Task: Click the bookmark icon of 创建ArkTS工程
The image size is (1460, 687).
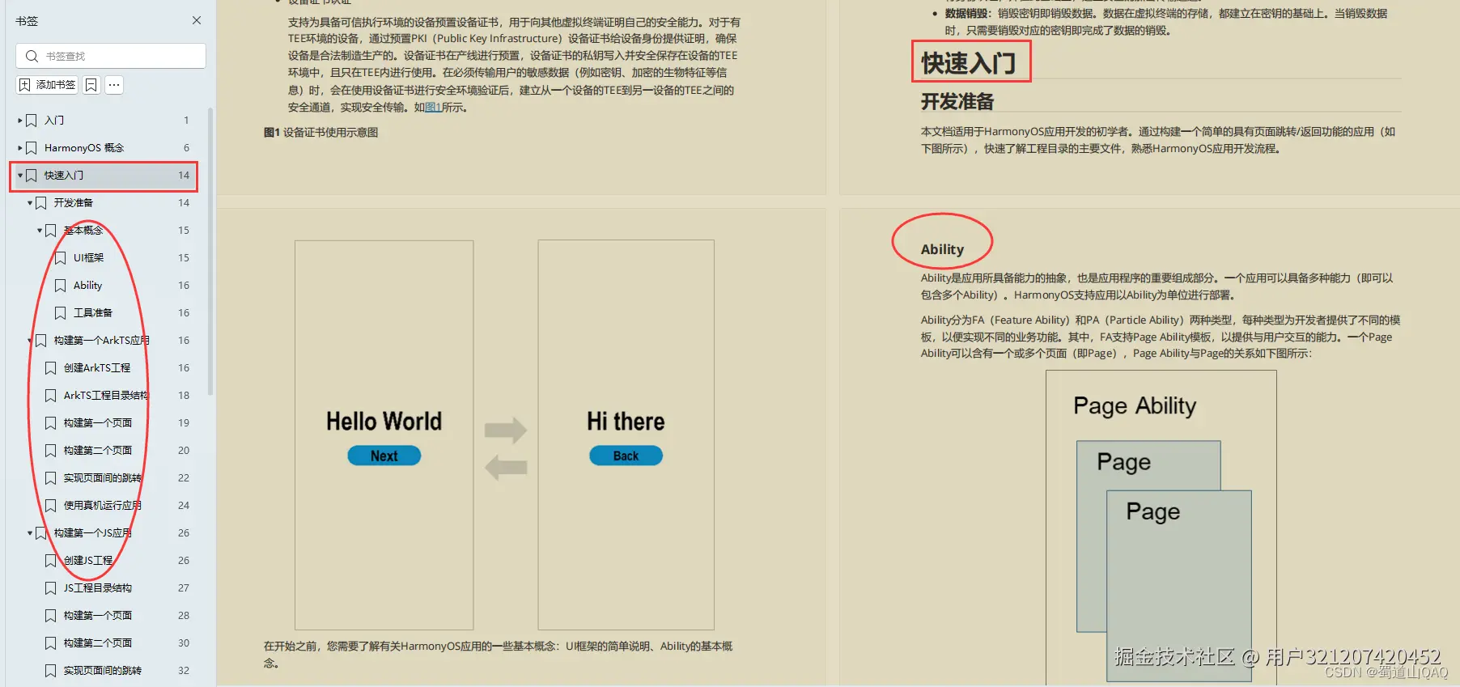Action: (51, 368)
